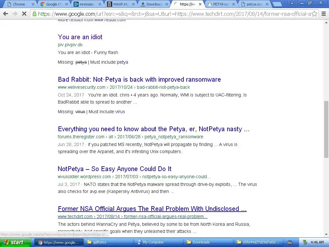Close the active https://w tab
The height and width of the screenshot is (247, 329).
[x=200, y=4]
